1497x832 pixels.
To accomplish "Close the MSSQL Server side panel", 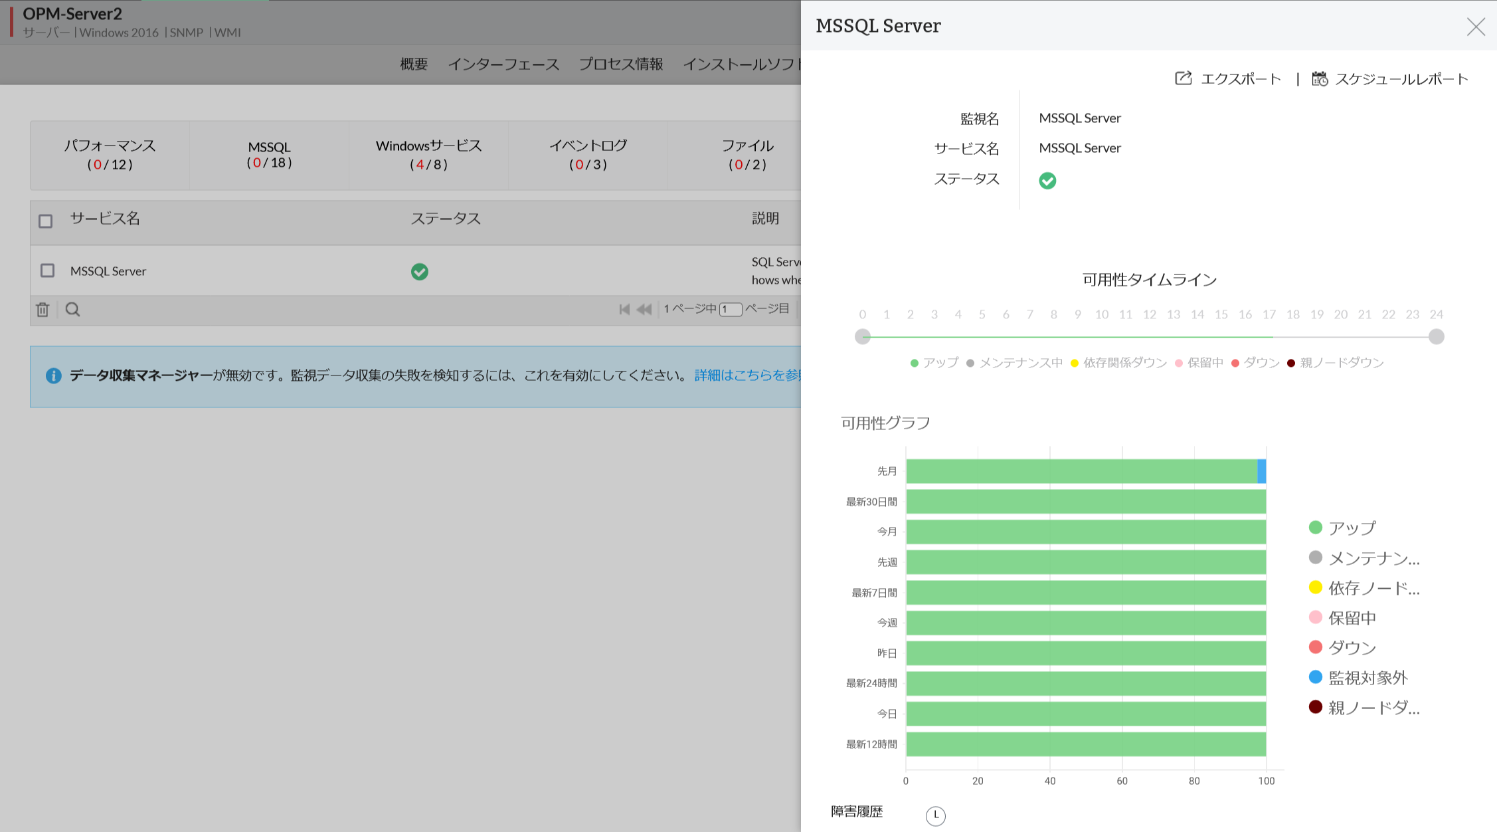I will (x=1475, y=27).
